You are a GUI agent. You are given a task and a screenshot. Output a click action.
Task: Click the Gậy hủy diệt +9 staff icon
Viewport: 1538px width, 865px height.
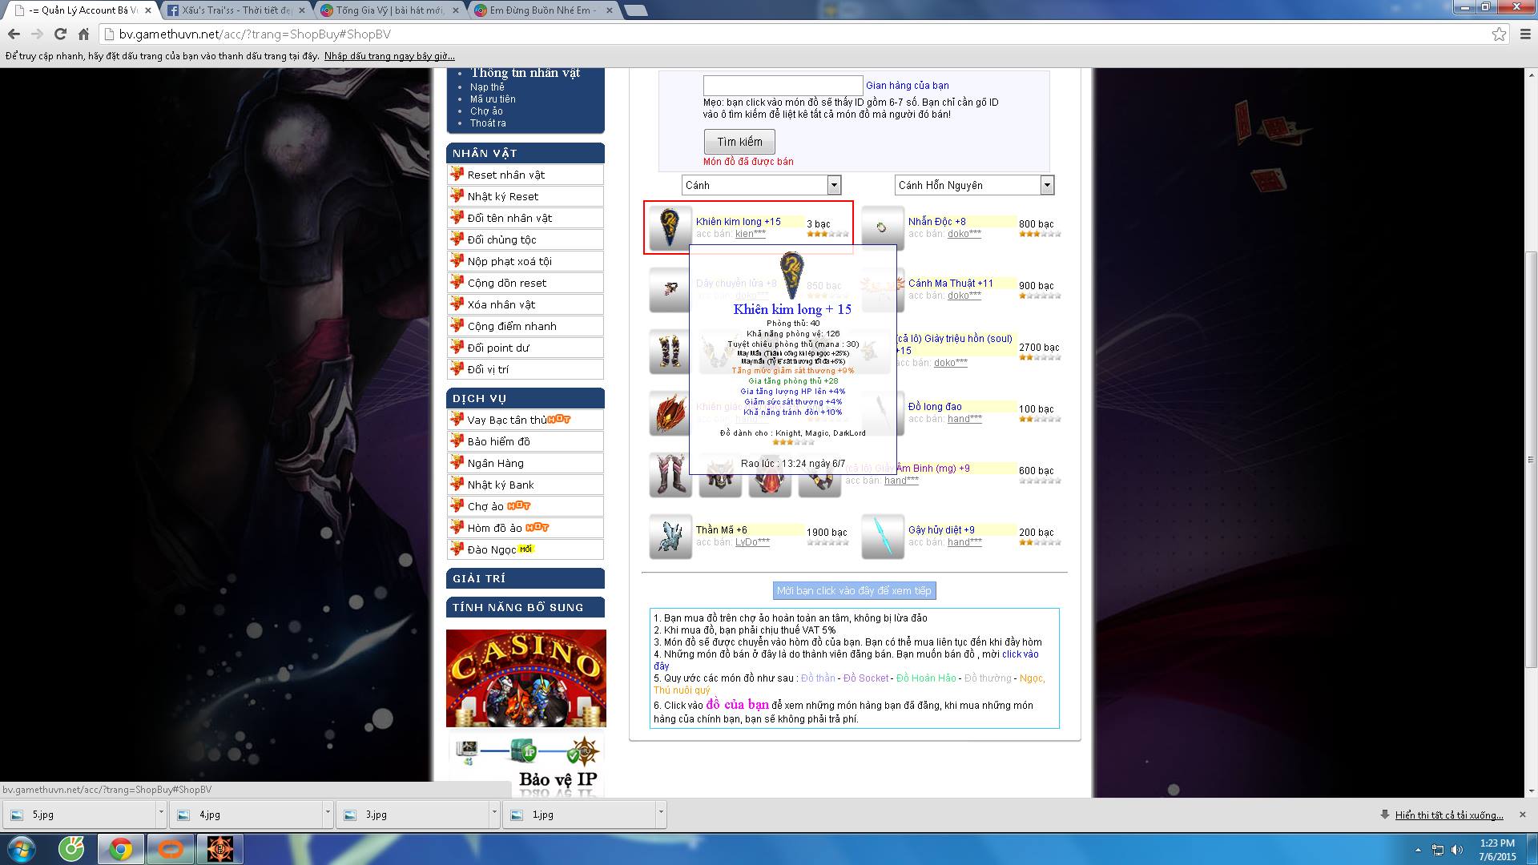pyautogui.click(x=882, y=537)
